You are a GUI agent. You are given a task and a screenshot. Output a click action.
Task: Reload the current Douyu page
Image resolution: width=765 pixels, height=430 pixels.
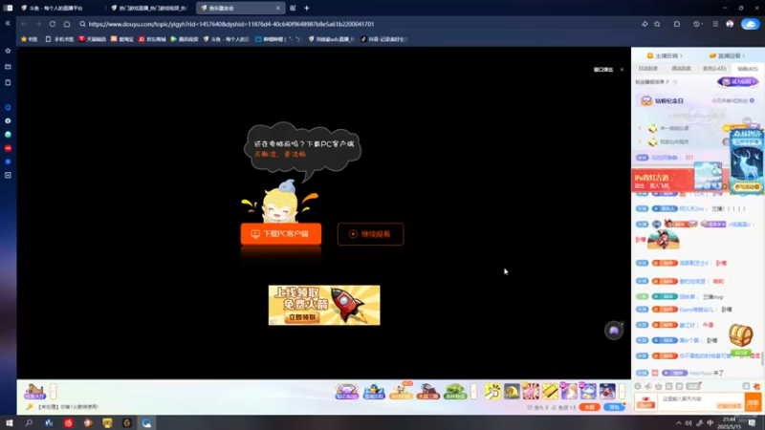(53, 24)
